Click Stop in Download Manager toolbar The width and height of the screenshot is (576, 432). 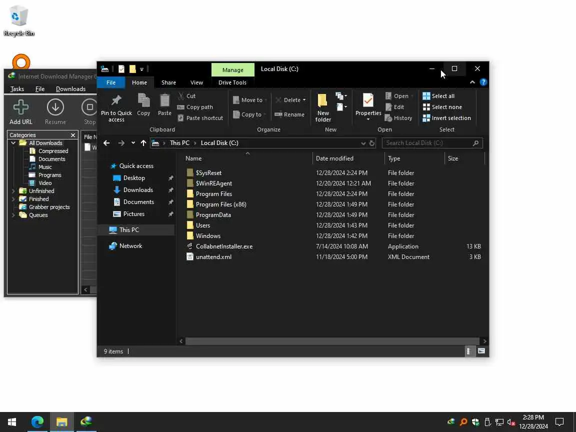(89, 112)
